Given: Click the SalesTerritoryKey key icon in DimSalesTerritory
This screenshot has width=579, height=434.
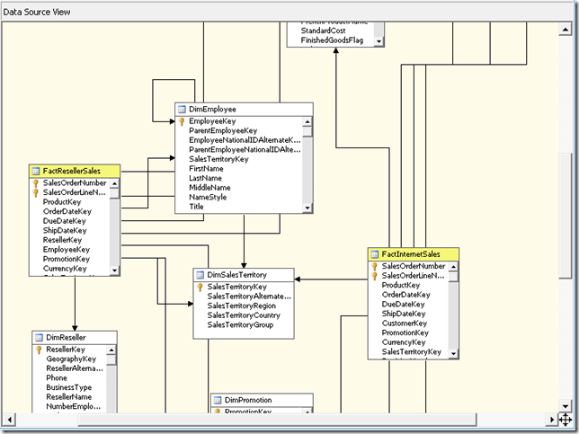Looking at the screenshot, I should [200, 288].
